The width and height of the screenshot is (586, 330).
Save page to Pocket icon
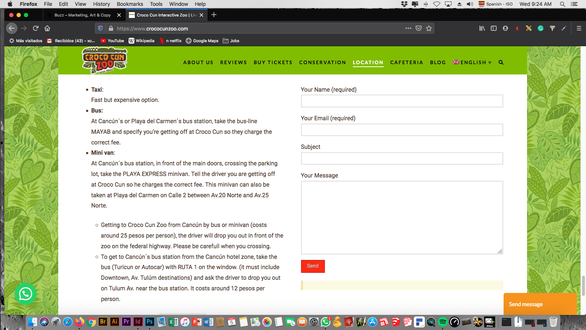[x=419, y=28]
